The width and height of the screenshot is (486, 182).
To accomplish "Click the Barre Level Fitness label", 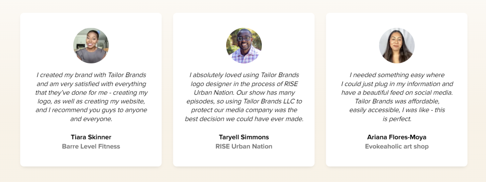I will 91,146.
